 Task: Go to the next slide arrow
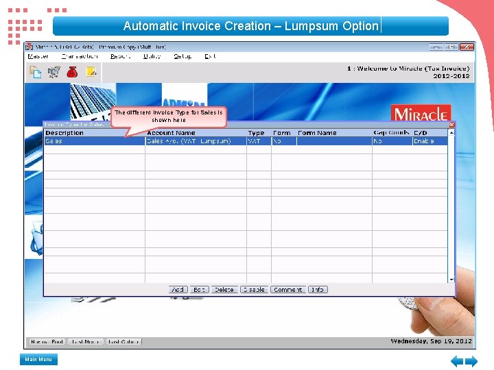471,361
